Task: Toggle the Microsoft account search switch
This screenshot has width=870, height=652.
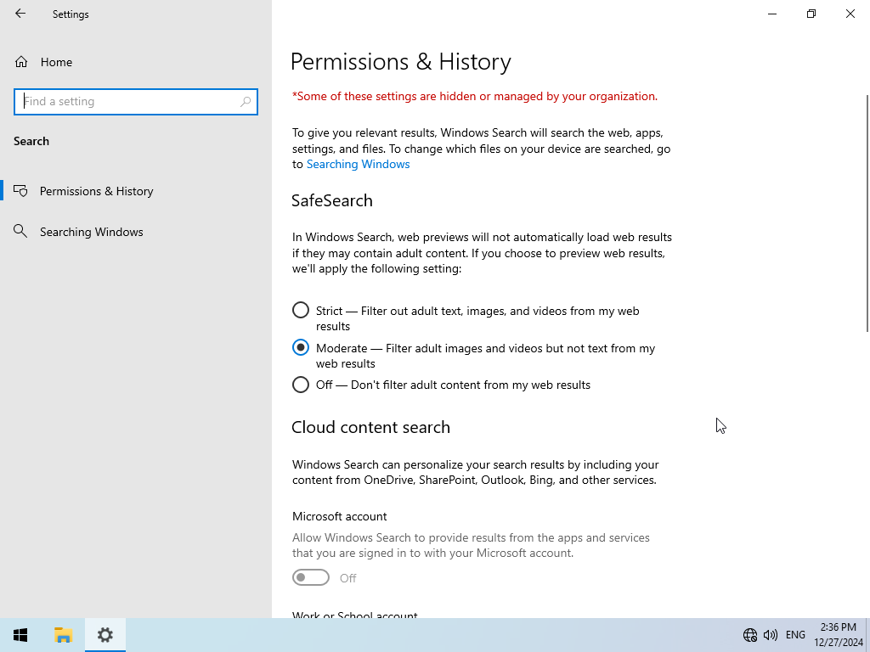Action: [311, 577]
